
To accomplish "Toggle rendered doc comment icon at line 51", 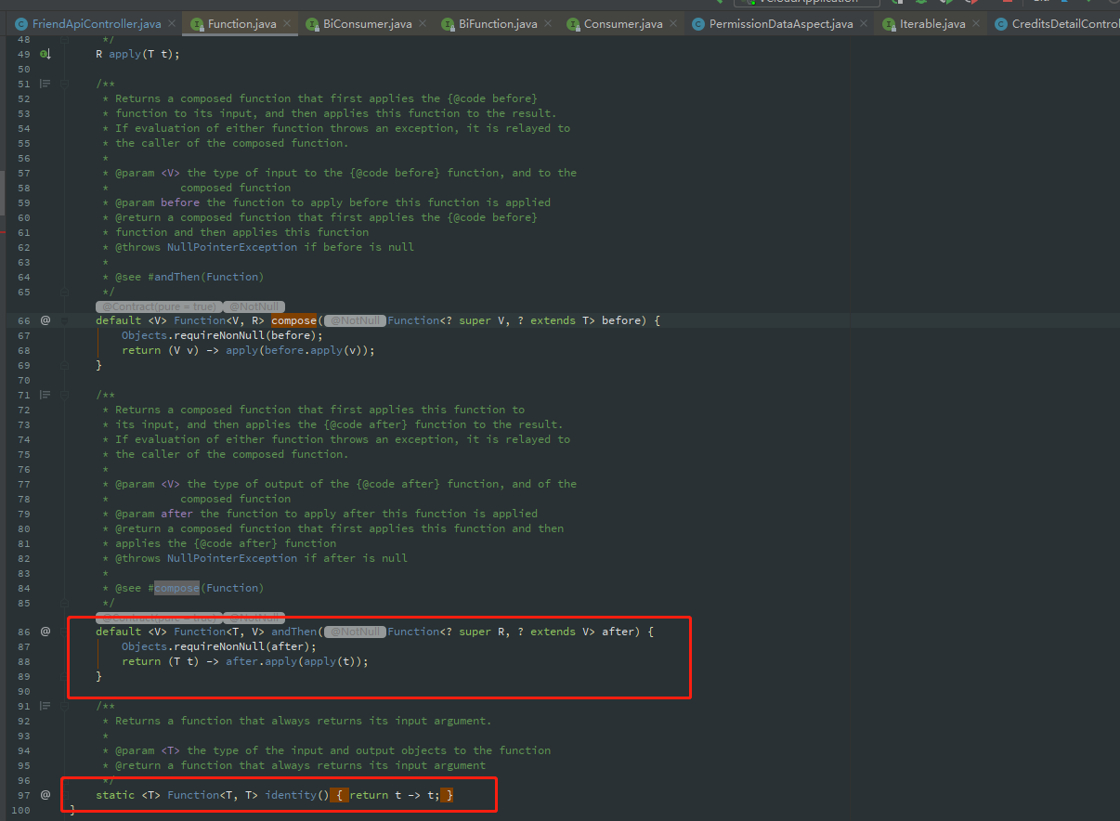I will coord(45,84).
